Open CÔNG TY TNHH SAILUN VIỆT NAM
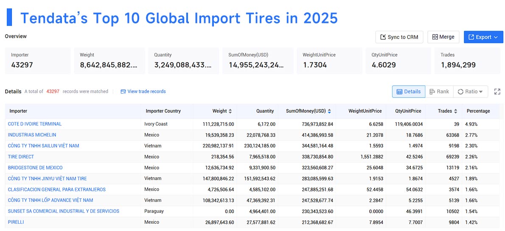Image resolution: width=505 pixels, height=231 pixels. (x=43, y=146)
